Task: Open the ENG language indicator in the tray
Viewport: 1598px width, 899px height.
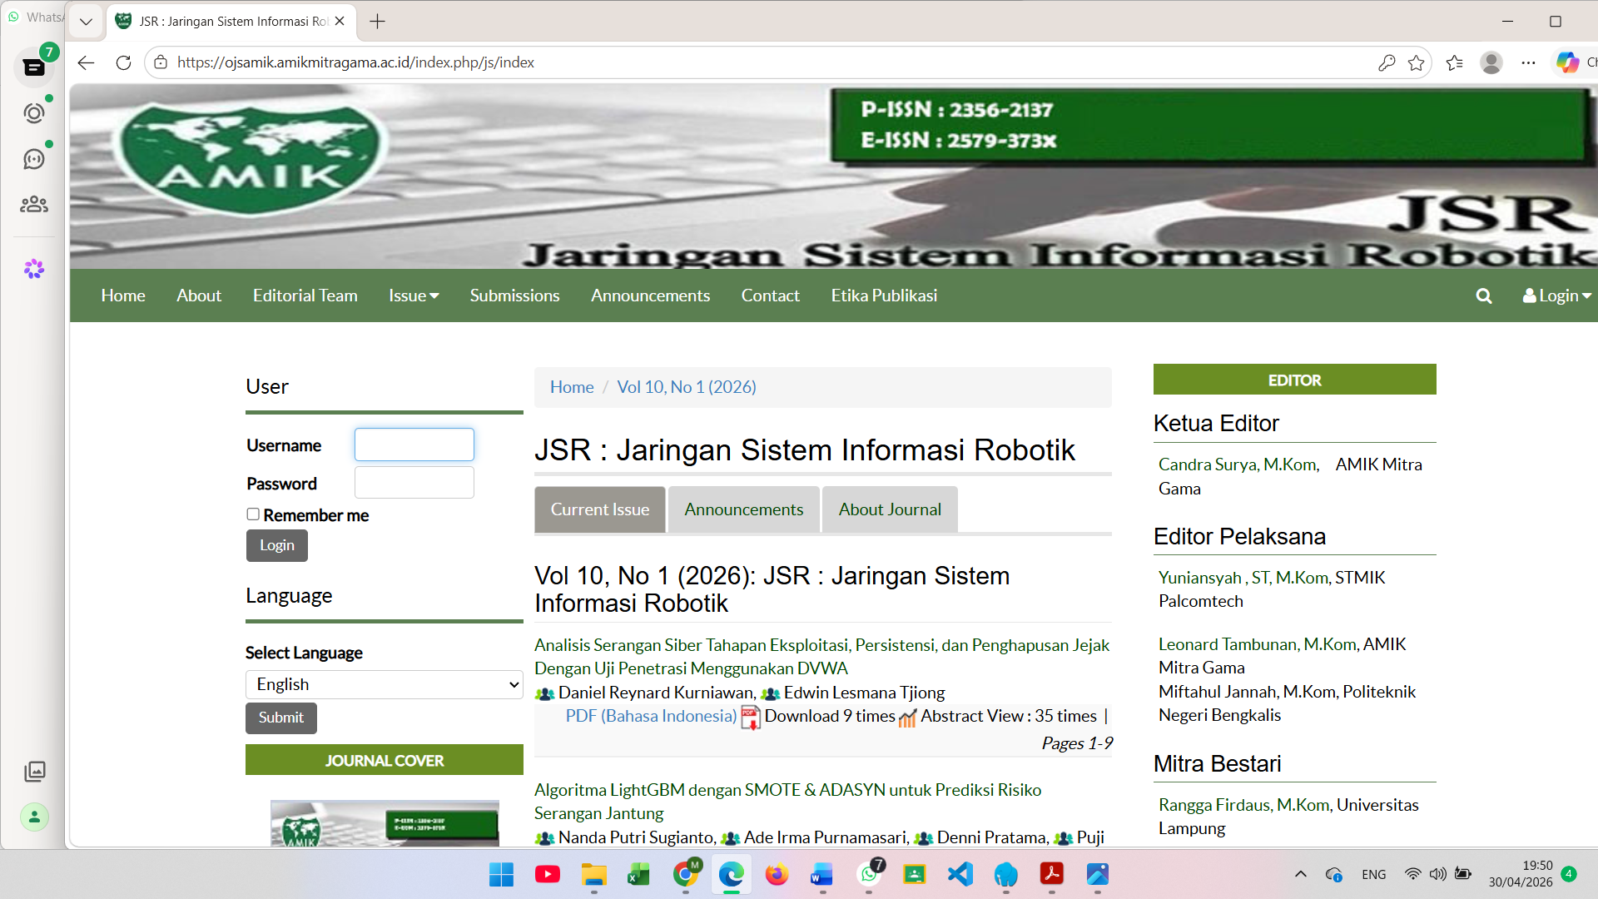Action: [x=1374, y=874]
